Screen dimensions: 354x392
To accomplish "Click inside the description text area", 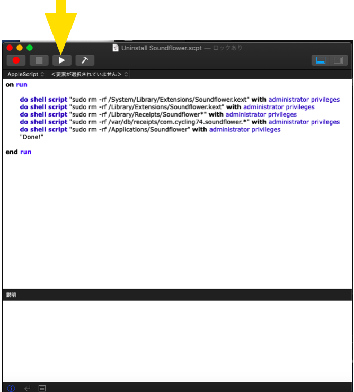I will (177, 341).
